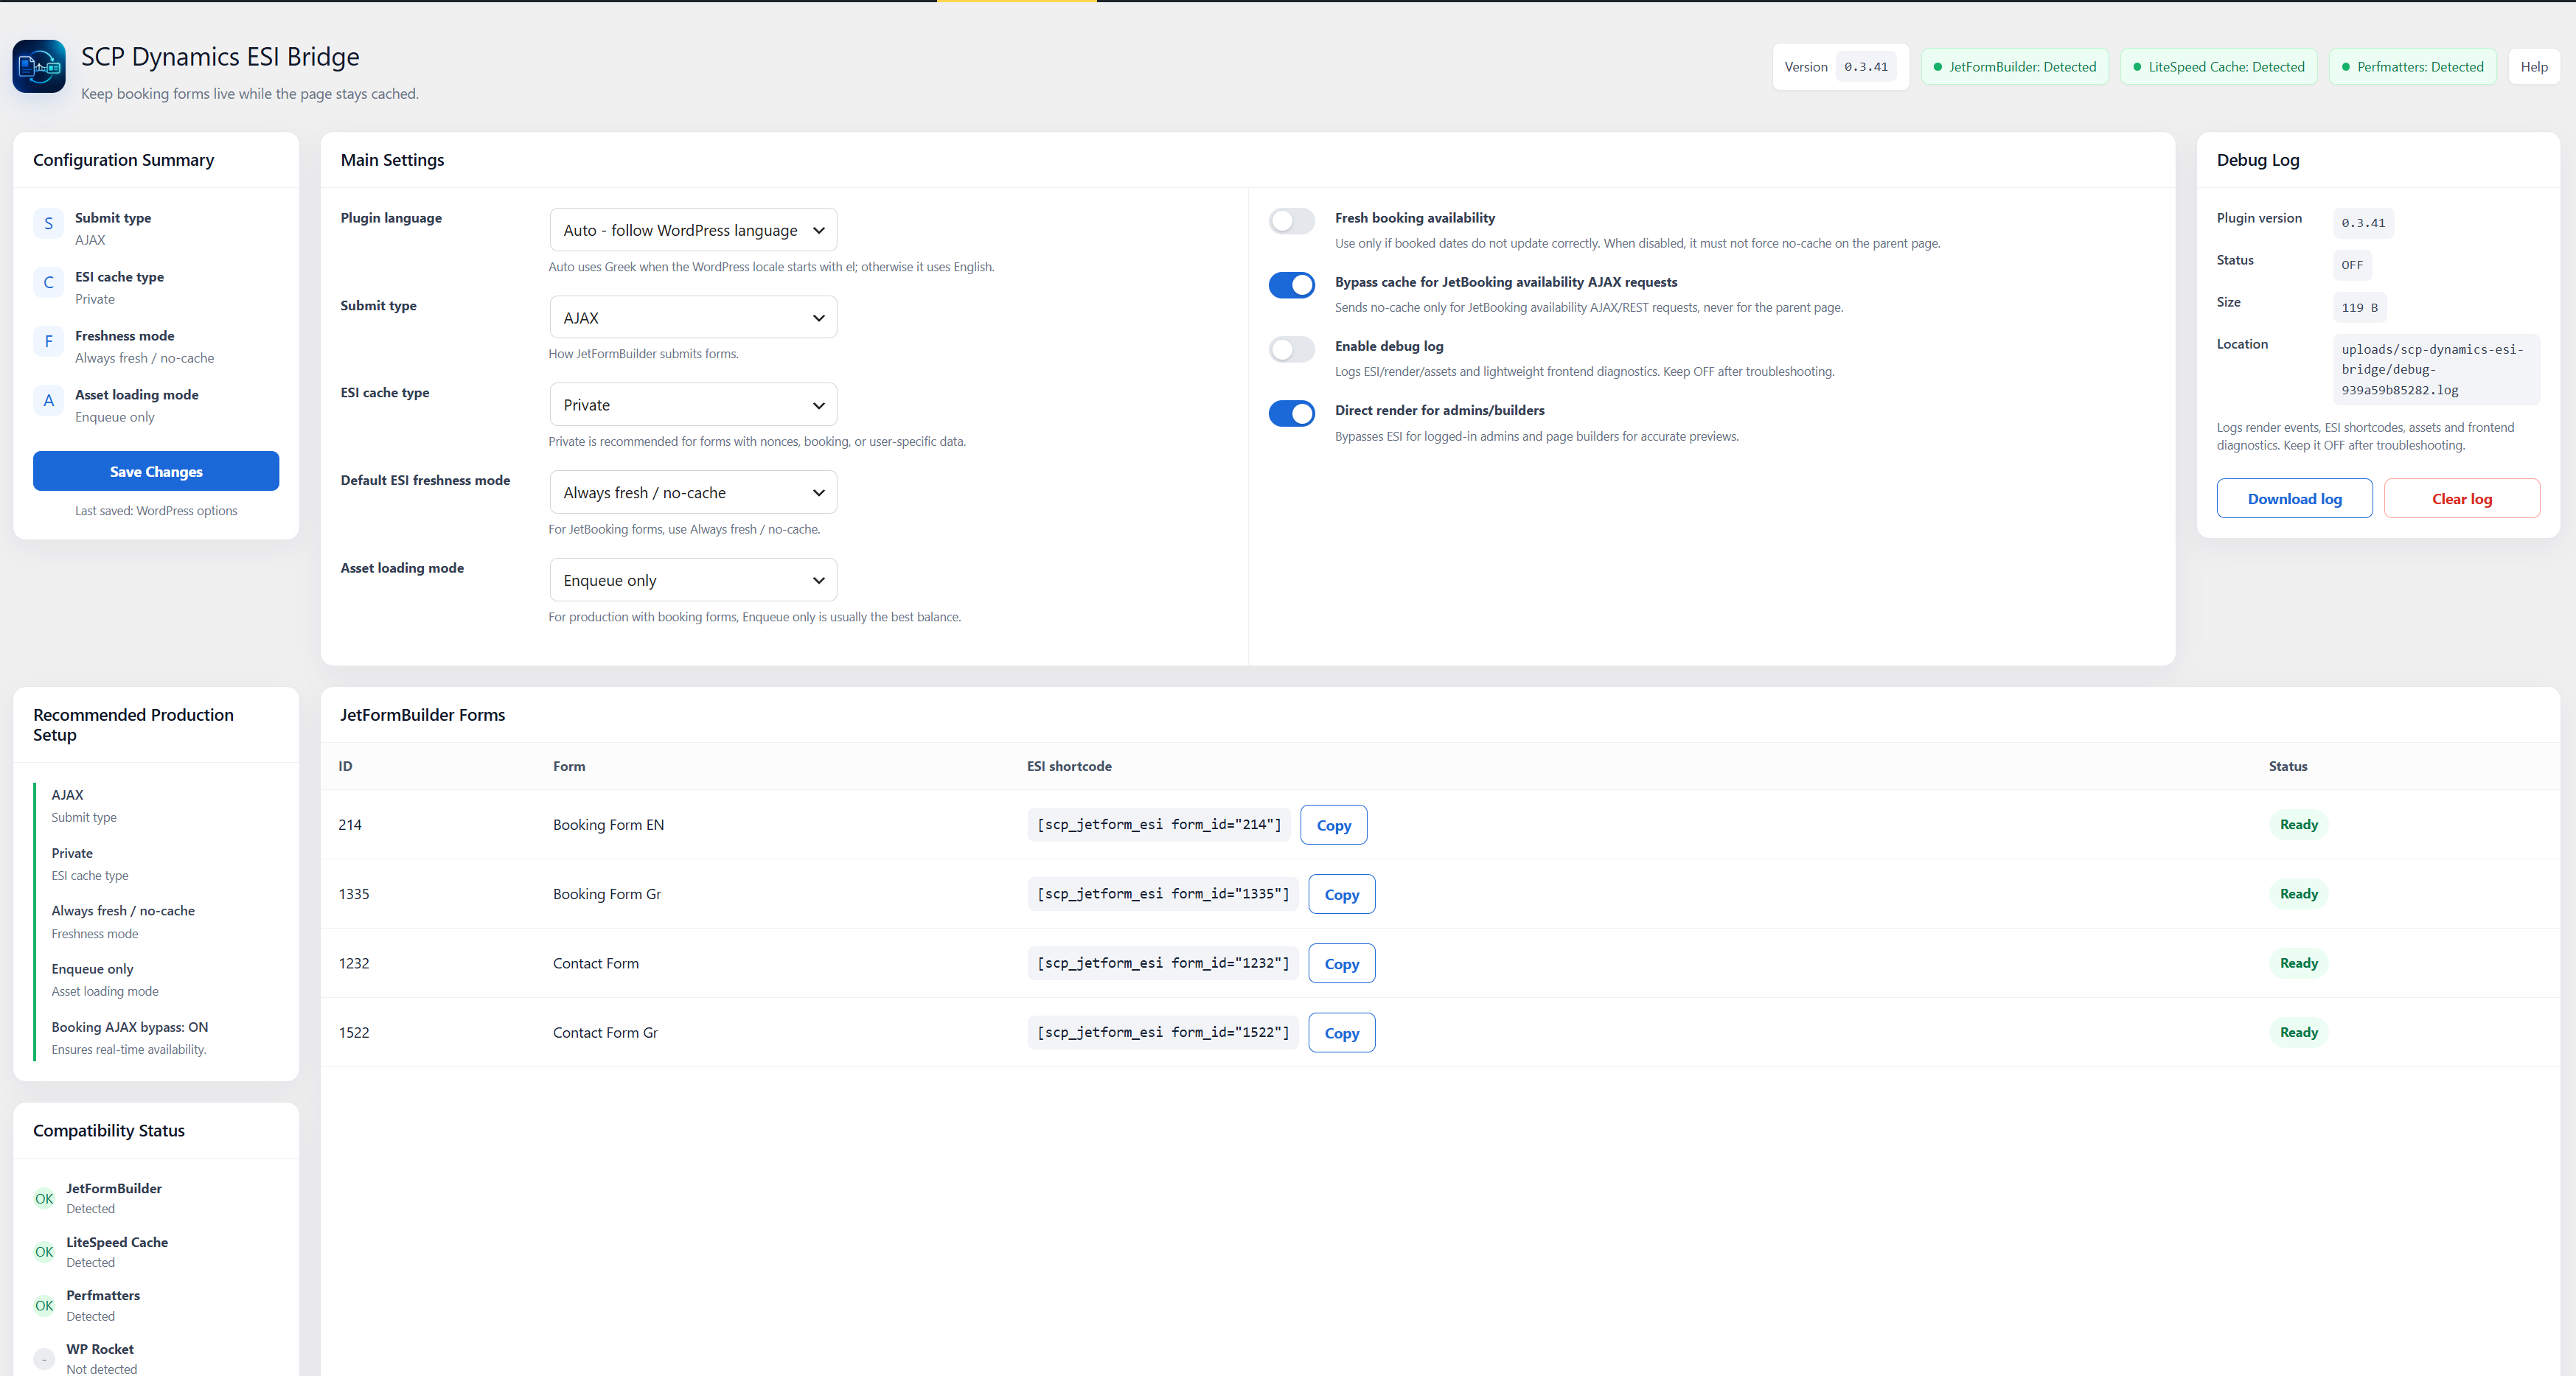Click the OK badge beside Perfmatters
The width and height of the screenshot is (2576, 1376).
point(44,1306)
